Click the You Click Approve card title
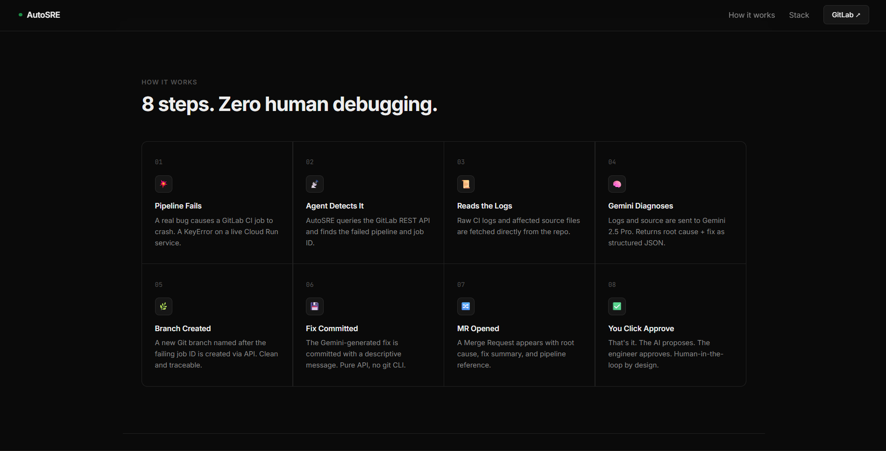The width and height of the screenshot is (886, 451). [x=641, y=328]
